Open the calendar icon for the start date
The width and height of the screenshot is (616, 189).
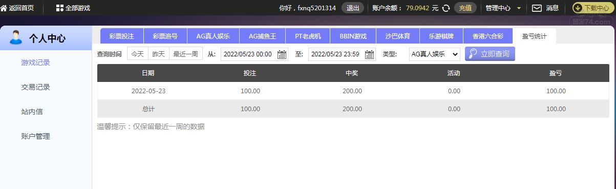(x=282, y=54)
